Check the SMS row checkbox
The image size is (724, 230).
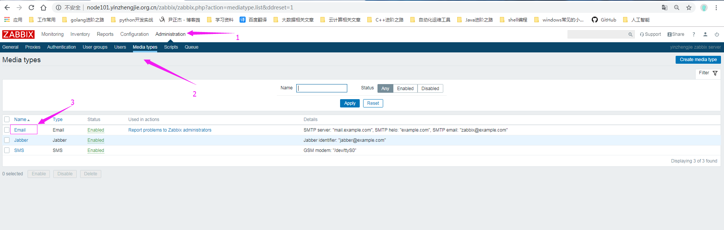7,150
